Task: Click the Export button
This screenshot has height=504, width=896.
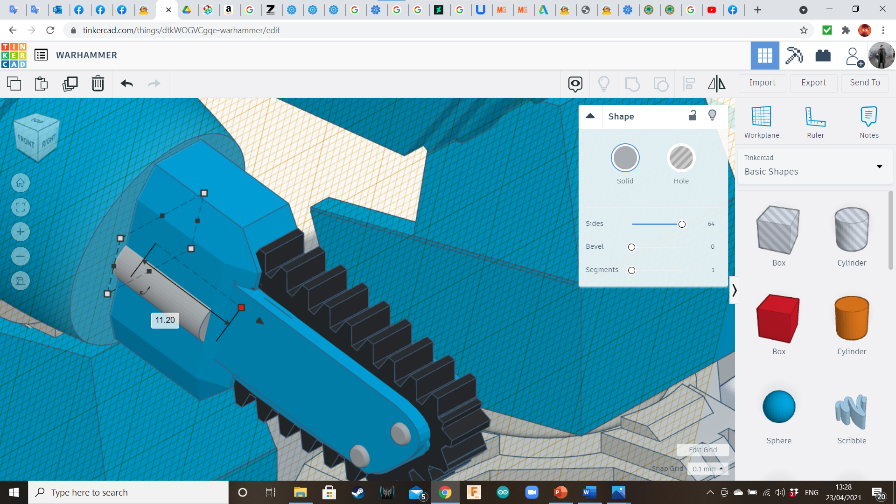Action: coord(813,83)
